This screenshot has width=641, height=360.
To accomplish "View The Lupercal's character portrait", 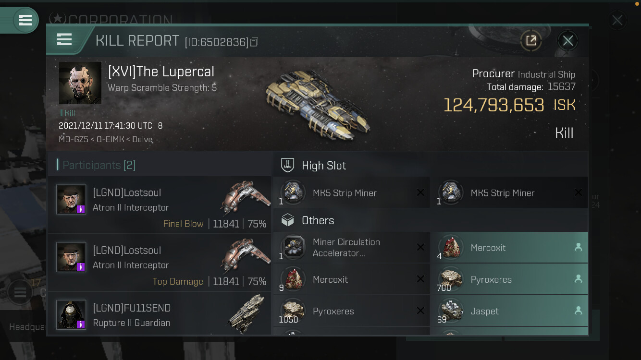I will tap(80, 83).
